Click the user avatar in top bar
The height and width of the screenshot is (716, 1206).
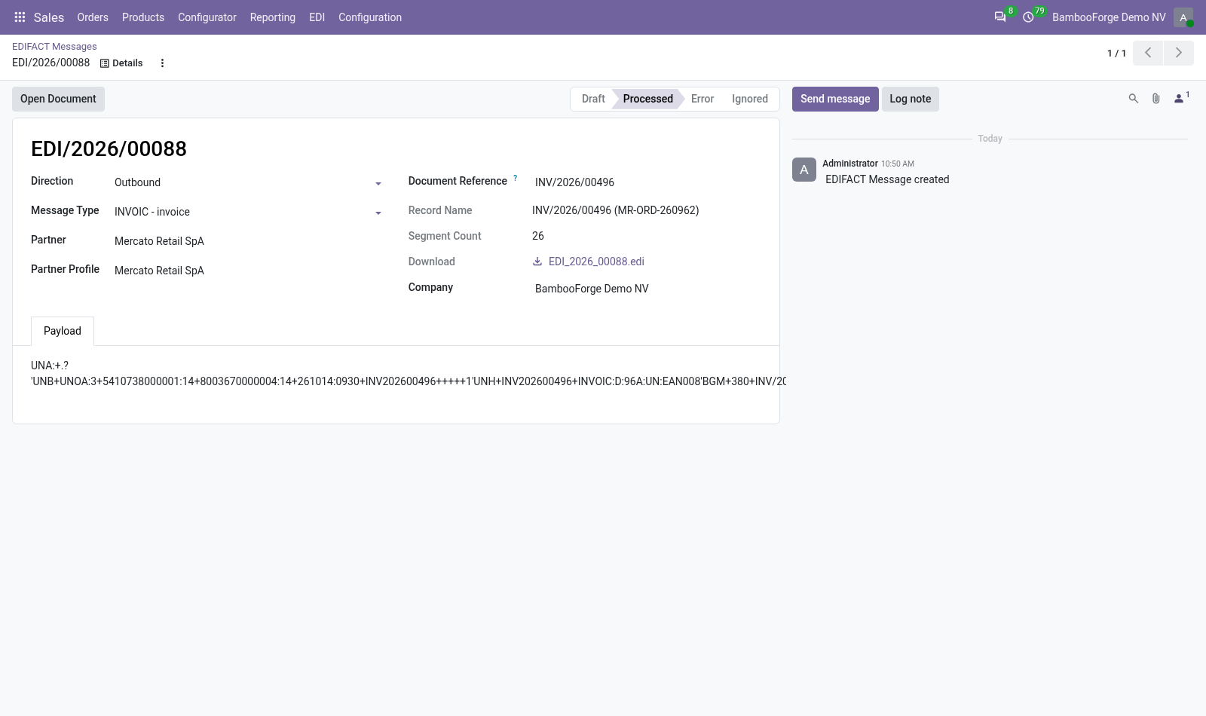[x=1183, y=17]
